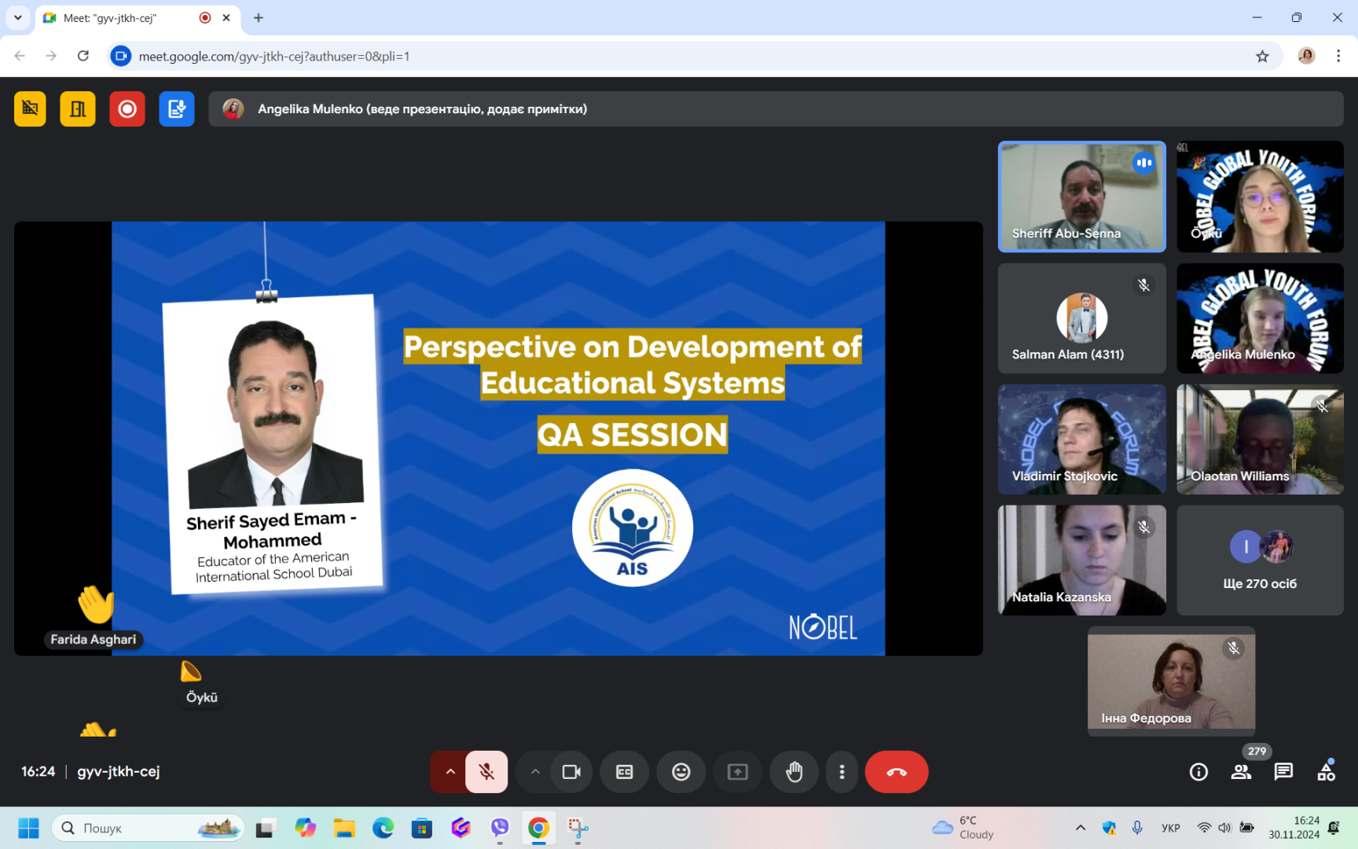Expand video settings arrow beside camera
This screenshot has height=849, width=1358.
[535, 772]
